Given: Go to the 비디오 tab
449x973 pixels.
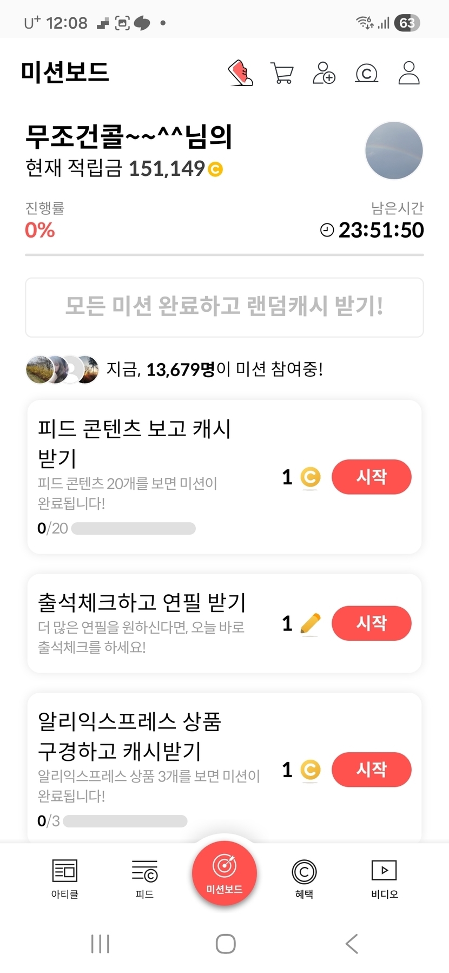Looking at the screenshot, I should 384,878.
